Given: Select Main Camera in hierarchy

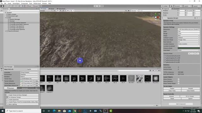Looking at the screenshot, I should click(12, 14).
